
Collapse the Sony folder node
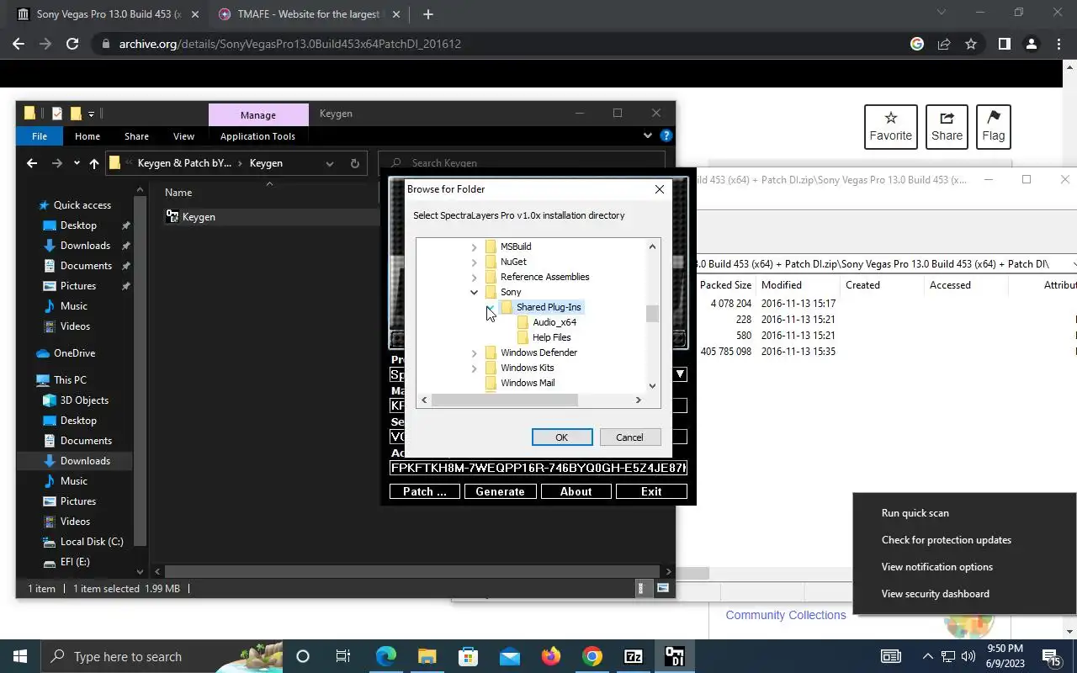point(474,293)
